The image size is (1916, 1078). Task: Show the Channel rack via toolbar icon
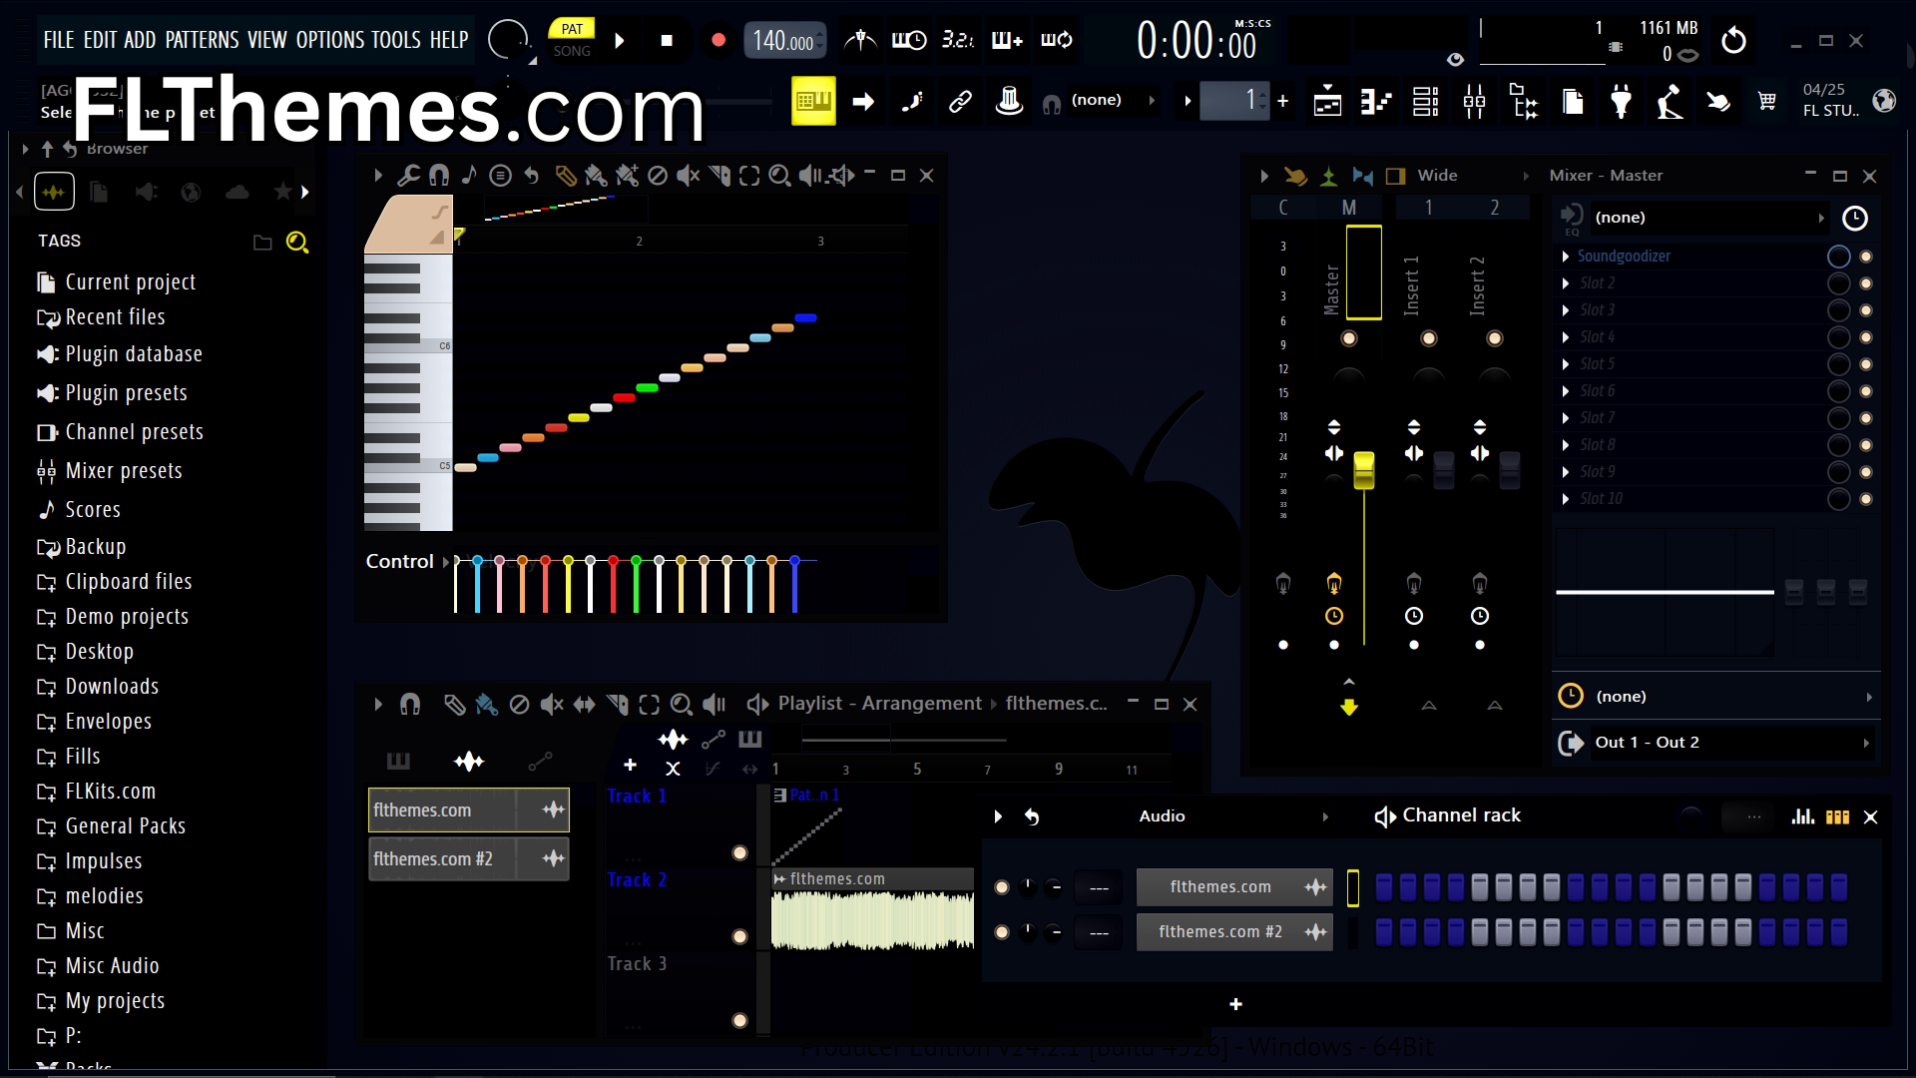[1425, 101]
